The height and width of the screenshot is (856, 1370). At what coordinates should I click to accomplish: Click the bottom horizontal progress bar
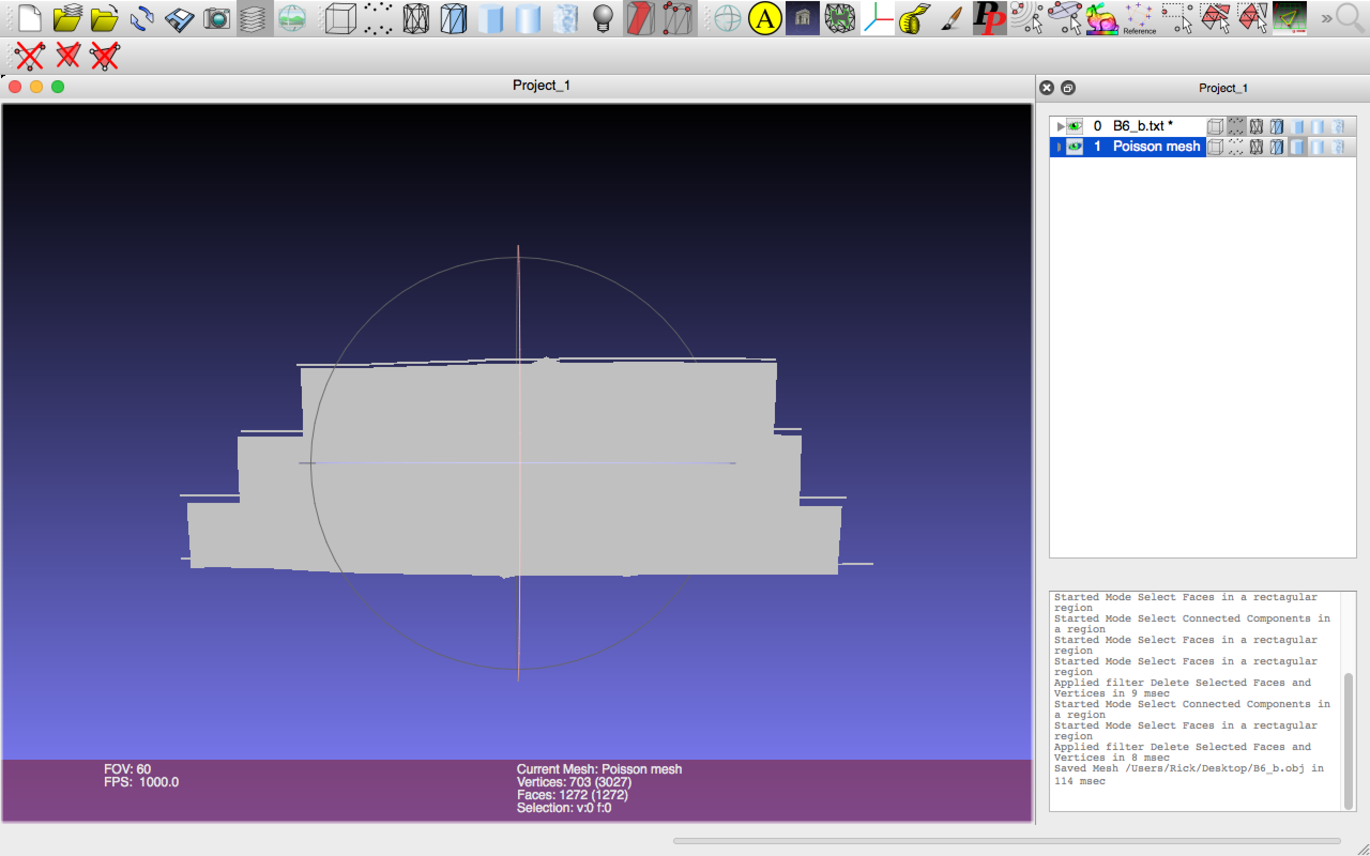pos(1007,840)
